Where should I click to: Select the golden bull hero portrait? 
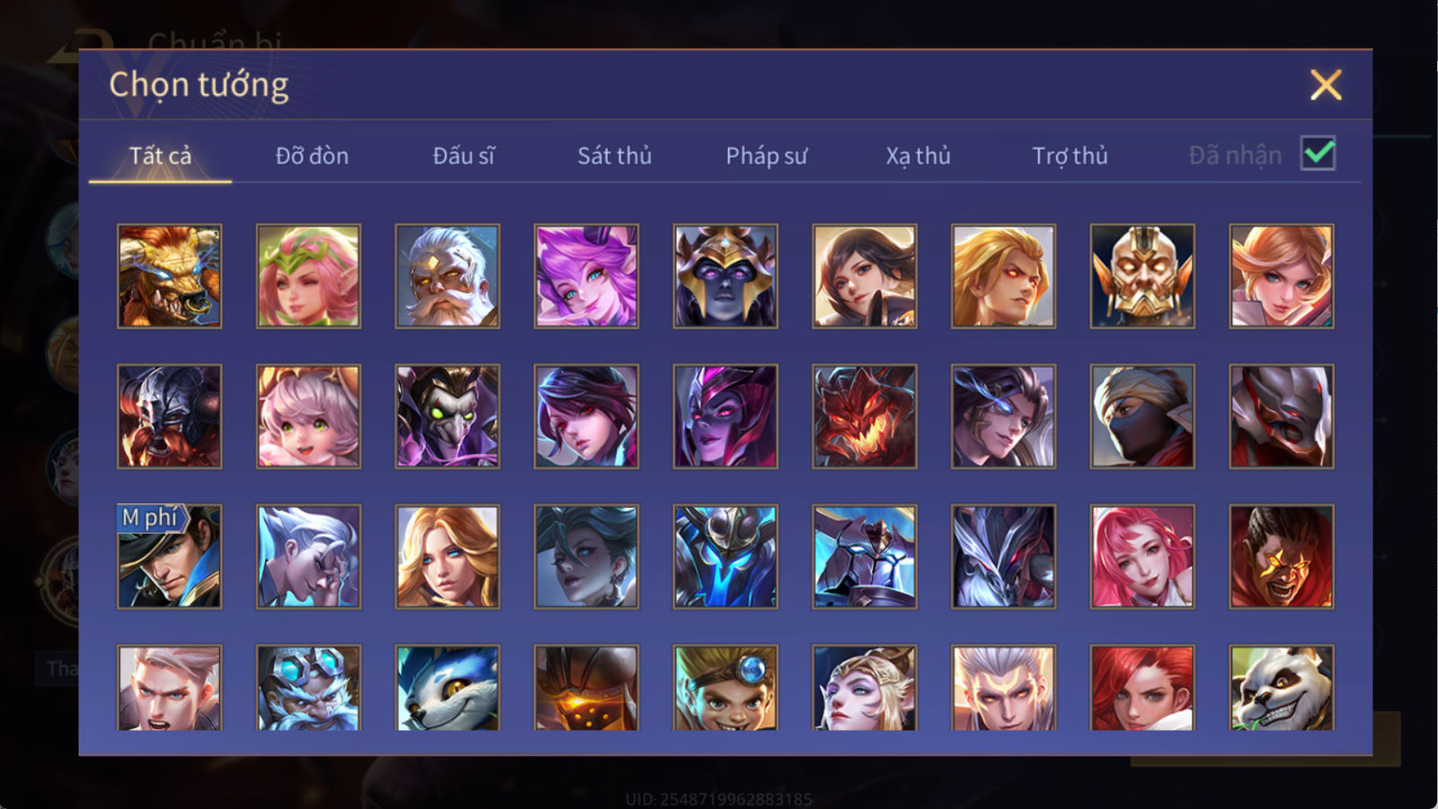point(169,276)
